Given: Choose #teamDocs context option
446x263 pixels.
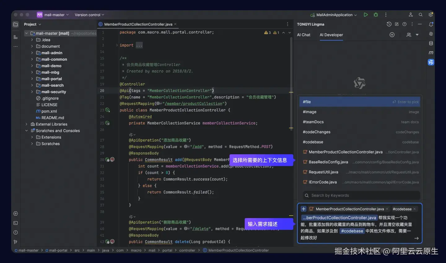Looking at the screenshot, I should click(360, 122).
